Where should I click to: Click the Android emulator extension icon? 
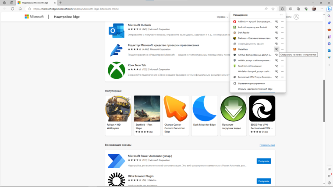235,27
